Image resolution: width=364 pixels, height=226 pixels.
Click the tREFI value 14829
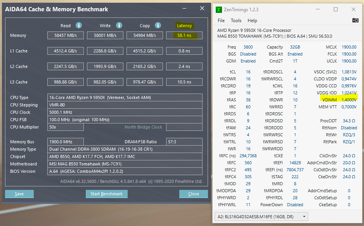(x=295, y=163)
